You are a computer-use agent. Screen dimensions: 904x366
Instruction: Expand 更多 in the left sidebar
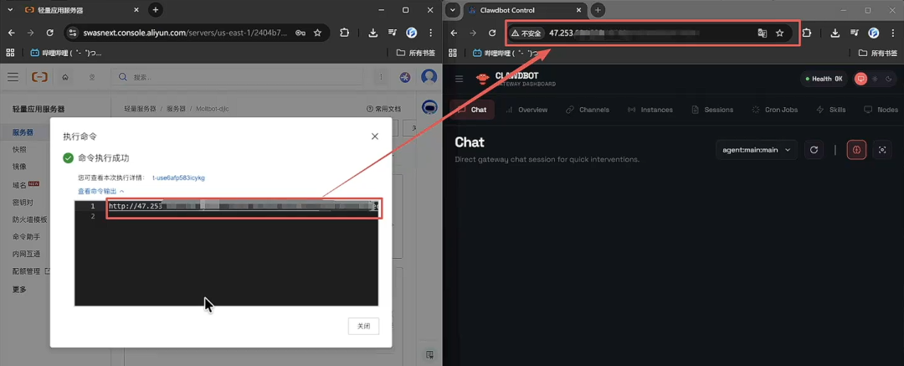[19, 289]
